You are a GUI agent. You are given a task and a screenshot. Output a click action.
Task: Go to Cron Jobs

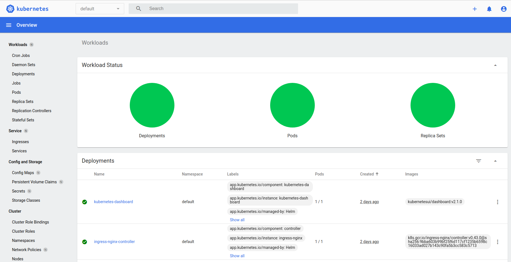[21, 56]
